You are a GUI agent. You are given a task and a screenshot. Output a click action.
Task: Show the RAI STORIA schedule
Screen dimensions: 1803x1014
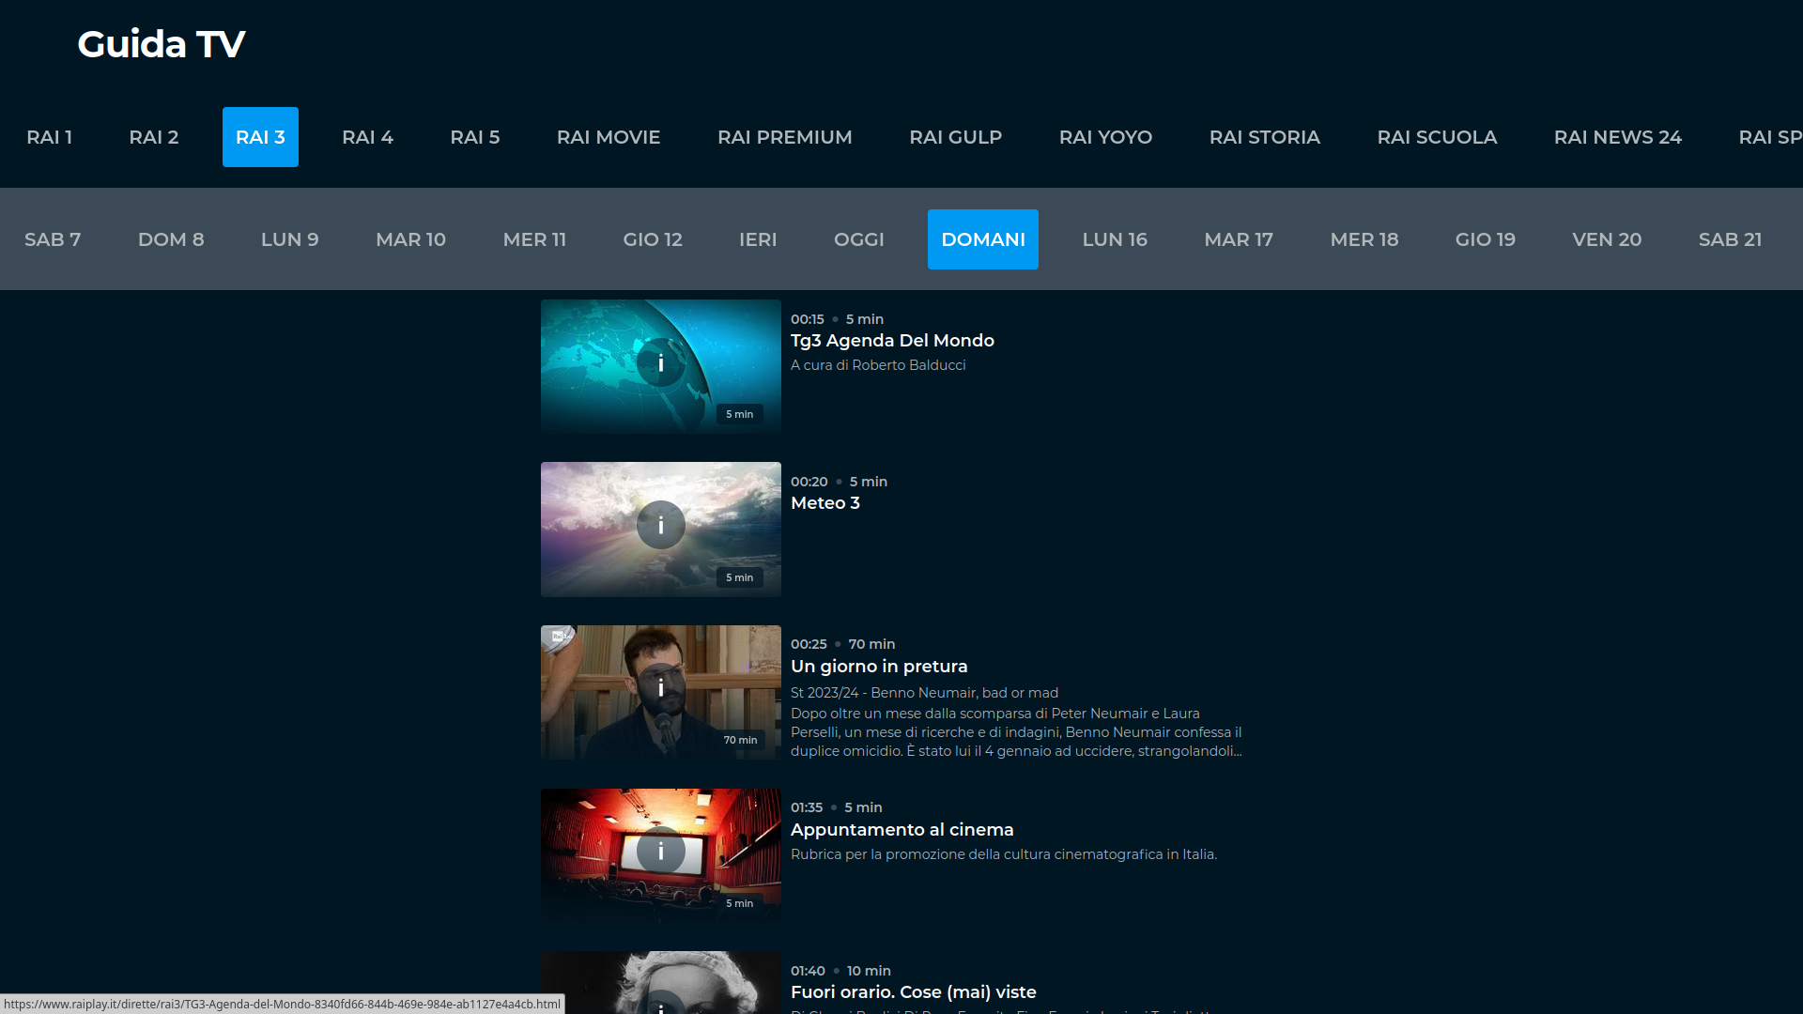[x=1264, y=137]
